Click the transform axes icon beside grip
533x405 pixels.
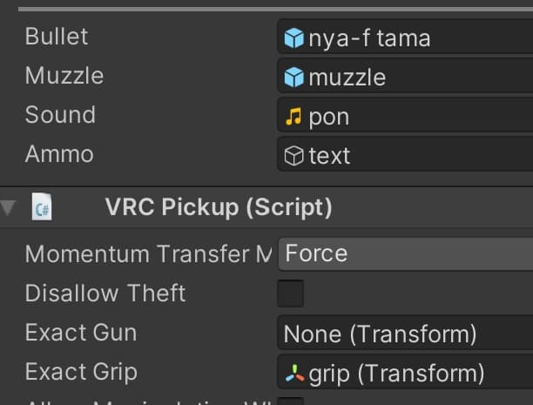pyautogui.click(x=294, y=374)
